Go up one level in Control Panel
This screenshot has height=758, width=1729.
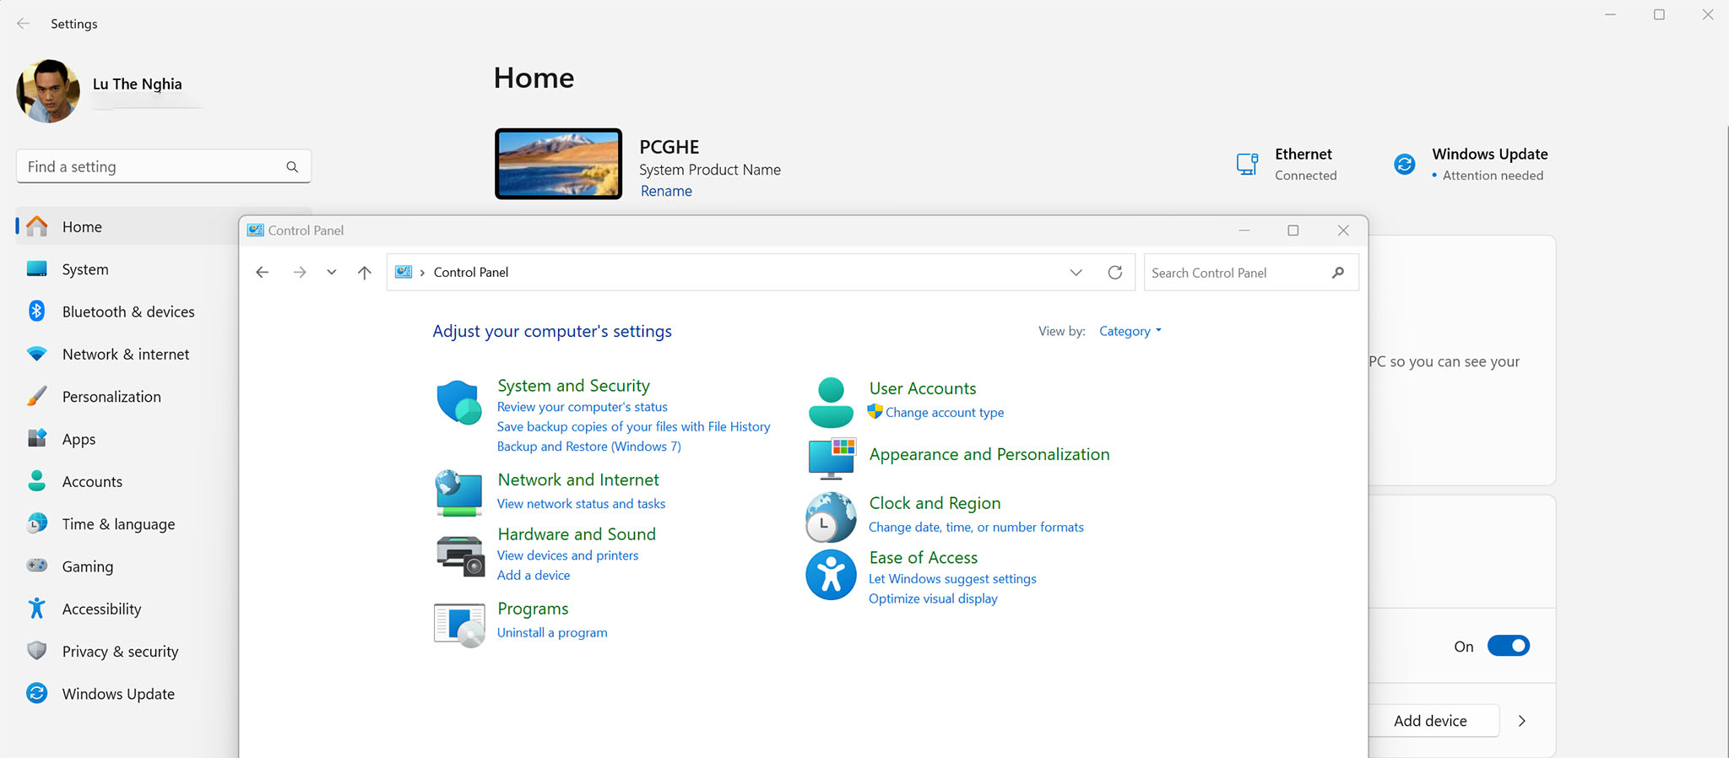[365, 273]
